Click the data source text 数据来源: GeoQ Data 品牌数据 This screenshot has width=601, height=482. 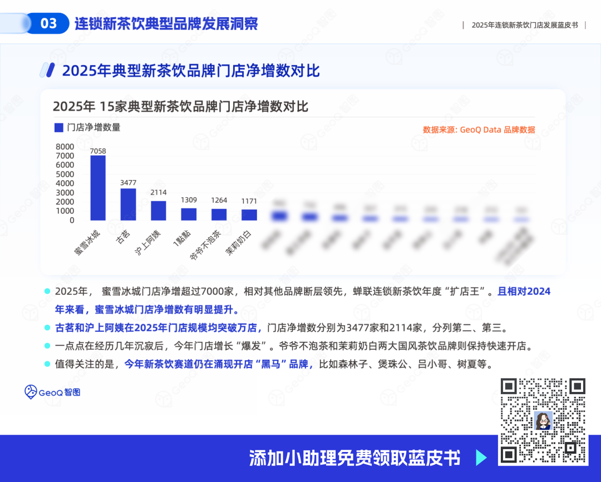(479, 130)
